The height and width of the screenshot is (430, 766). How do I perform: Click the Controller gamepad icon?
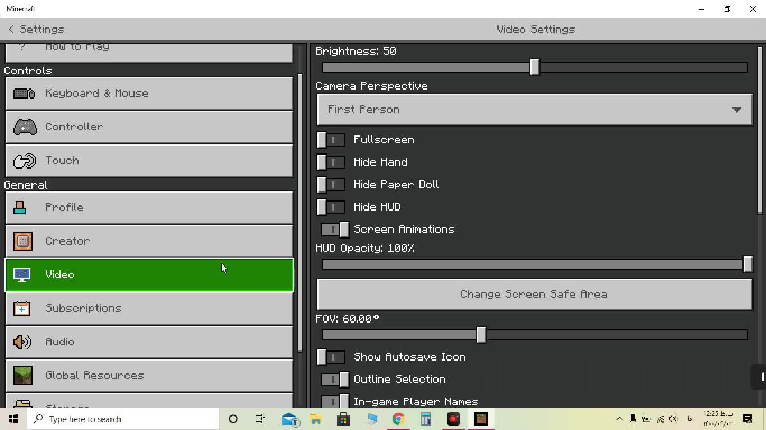pyautogui.click(x=24, y=127)
